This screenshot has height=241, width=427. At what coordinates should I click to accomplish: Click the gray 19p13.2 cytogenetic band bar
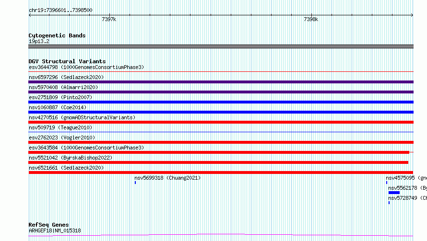pos(221,46)
